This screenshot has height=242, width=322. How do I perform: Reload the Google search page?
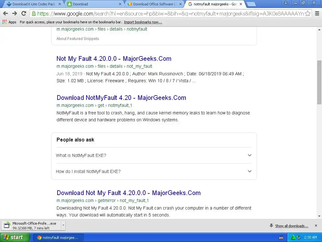24,14
